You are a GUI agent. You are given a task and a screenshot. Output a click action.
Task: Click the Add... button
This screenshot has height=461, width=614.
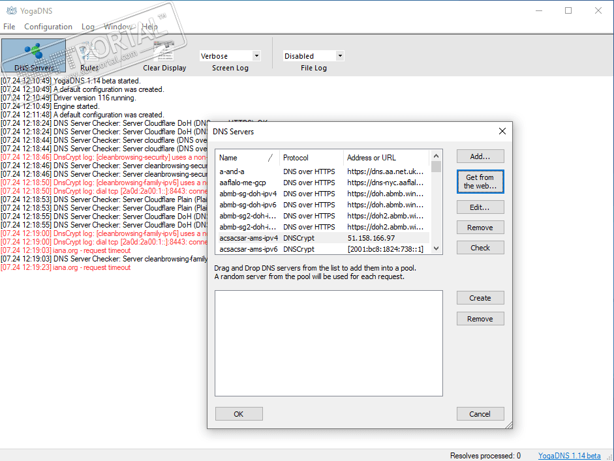[480, 156]
